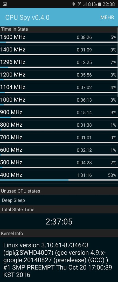
Task: Tap the Wi-Fi status icon
Action: tap(79, 4)
